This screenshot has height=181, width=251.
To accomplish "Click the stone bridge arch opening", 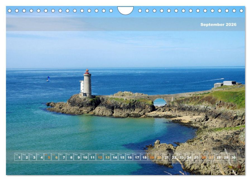I will click(x=160, y=102).
